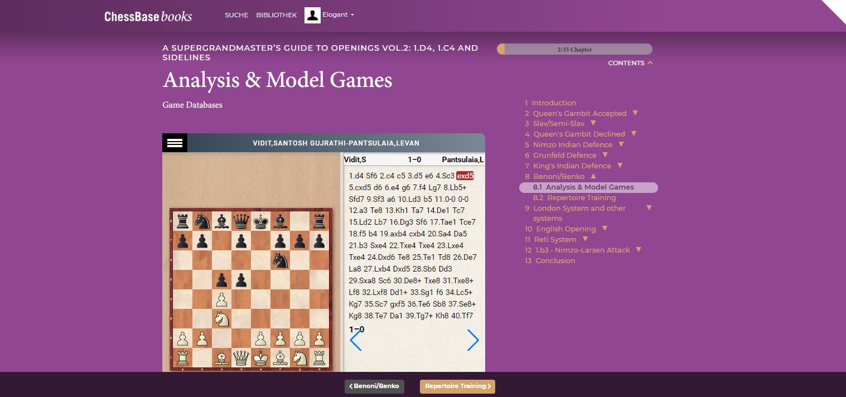The height and width of the screenshot is (397, 846).
Task: Expand the Reti System chapter arrow
Action: (x=585, y=239)
